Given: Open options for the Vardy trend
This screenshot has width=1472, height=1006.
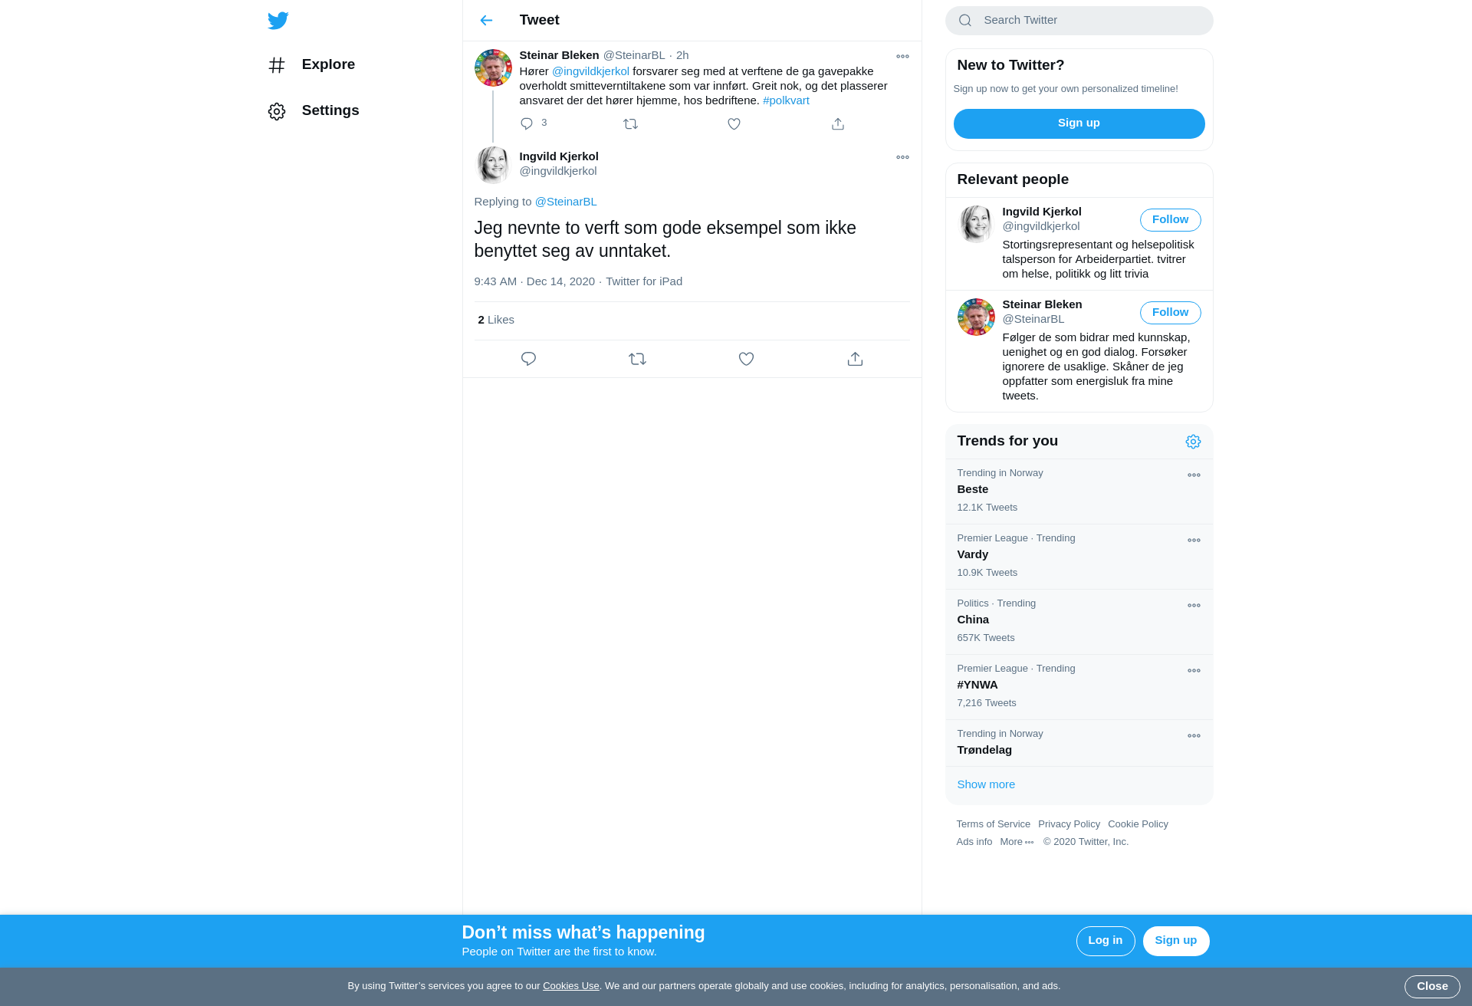Looking at the screenshot, I should point(1194,541).
